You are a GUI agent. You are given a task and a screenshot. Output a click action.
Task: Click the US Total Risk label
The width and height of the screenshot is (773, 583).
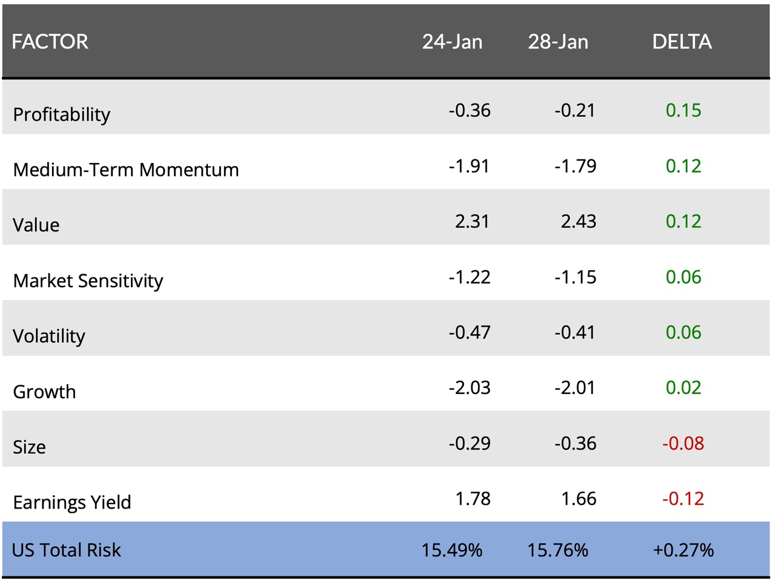pyautogui.click(x=66, y=550)
